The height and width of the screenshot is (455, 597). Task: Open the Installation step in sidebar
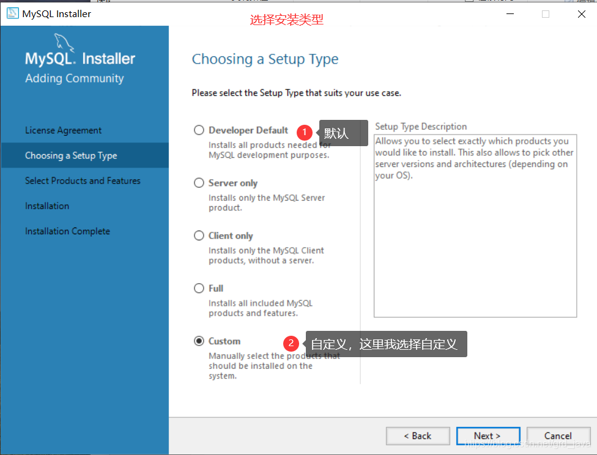coord(47,206)
